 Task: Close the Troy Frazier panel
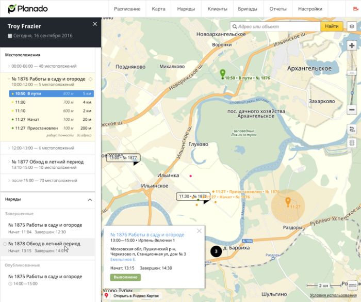tap(95, 24)
